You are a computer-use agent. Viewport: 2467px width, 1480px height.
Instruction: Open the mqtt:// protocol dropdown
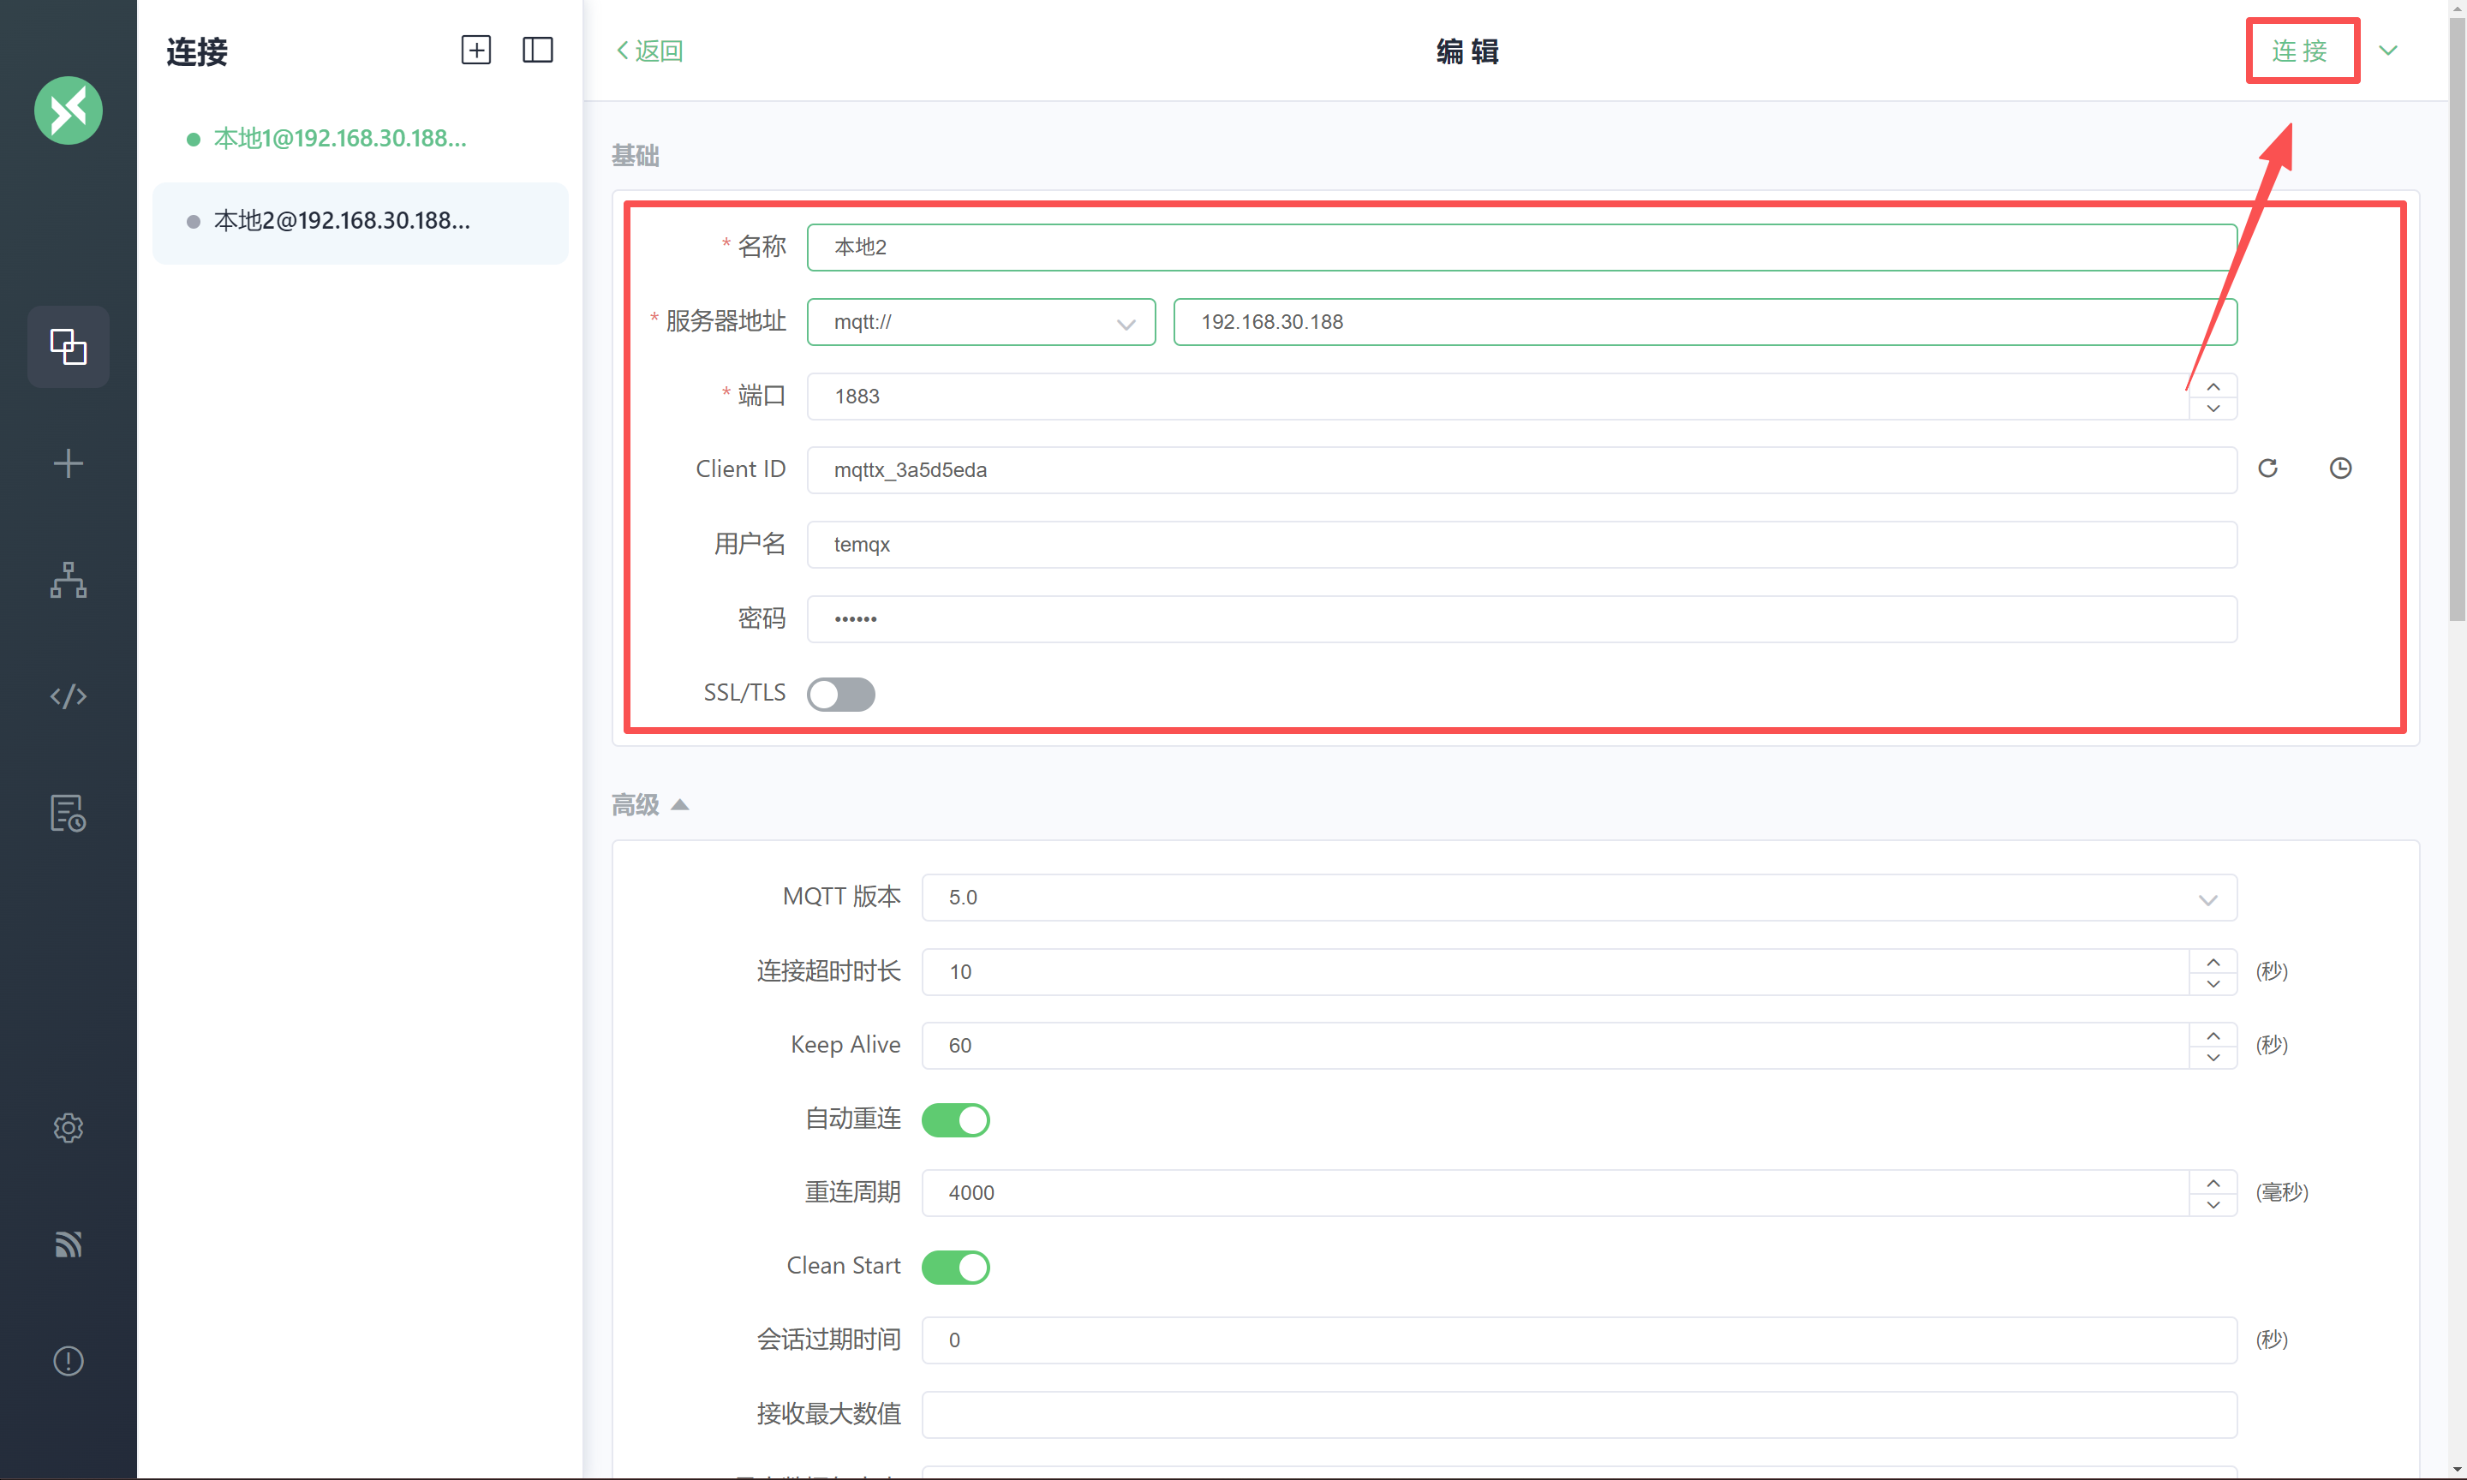(x=980, y=322)
